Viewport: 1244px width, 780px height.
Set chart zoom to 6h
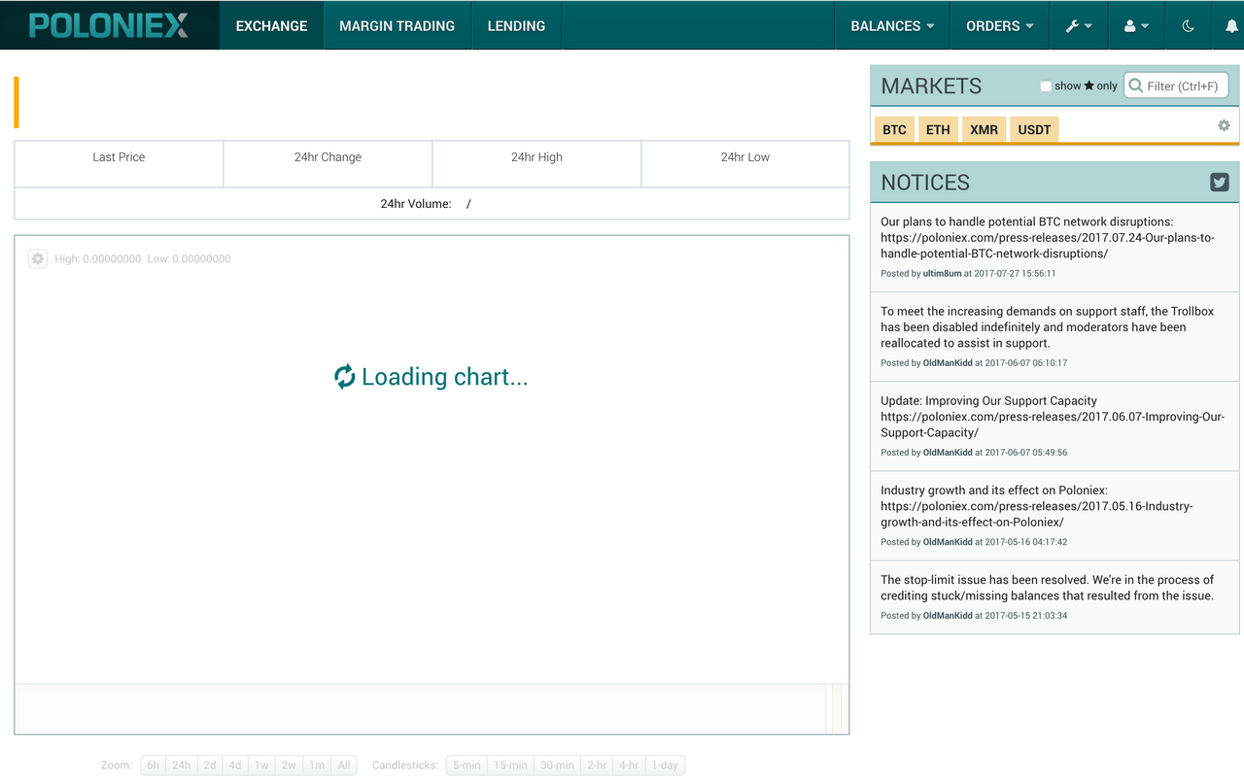(x=153, y=765)
